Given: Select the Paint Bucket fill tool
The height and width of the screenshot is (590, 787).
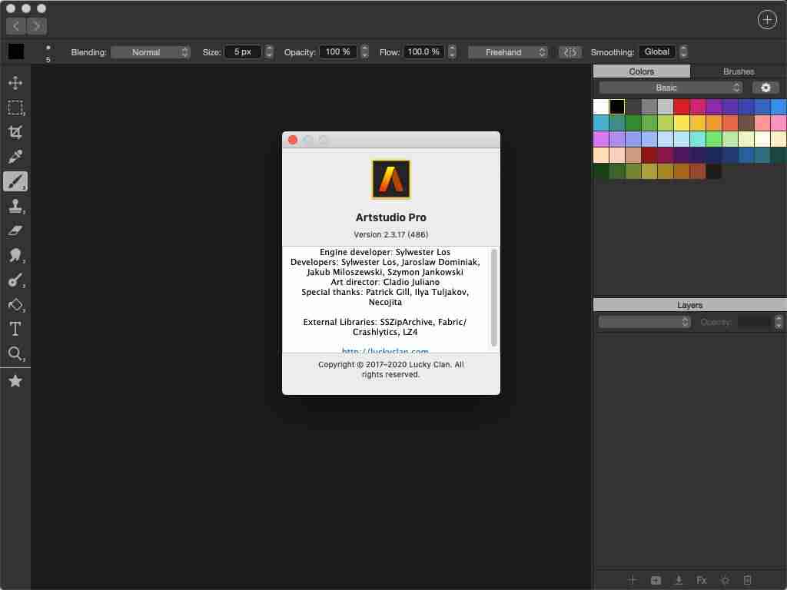Looking at the screenshot, I should click(x=15, y=304).
